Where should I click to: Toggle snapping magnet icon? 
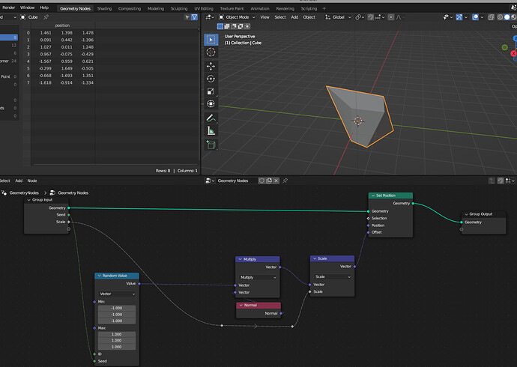371,17
